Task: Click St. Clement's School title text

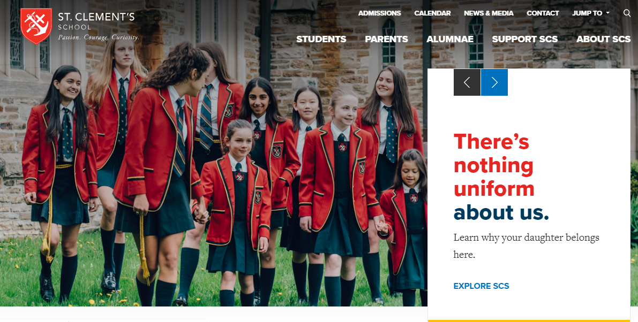Action: tap(96, 21)
